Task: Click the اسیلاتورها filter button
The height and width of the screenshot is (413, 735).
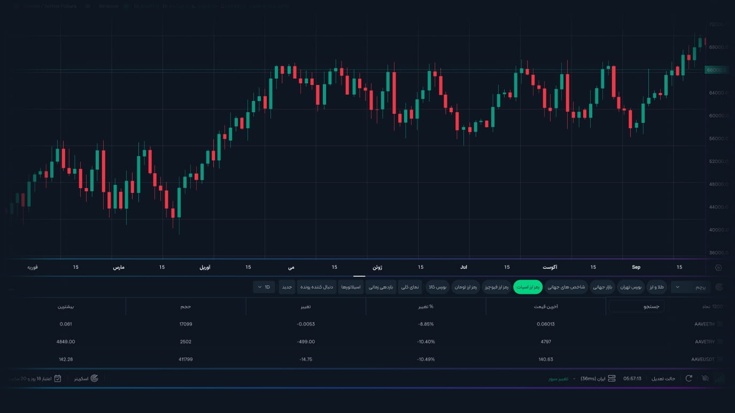Action: tap(351, 287)
